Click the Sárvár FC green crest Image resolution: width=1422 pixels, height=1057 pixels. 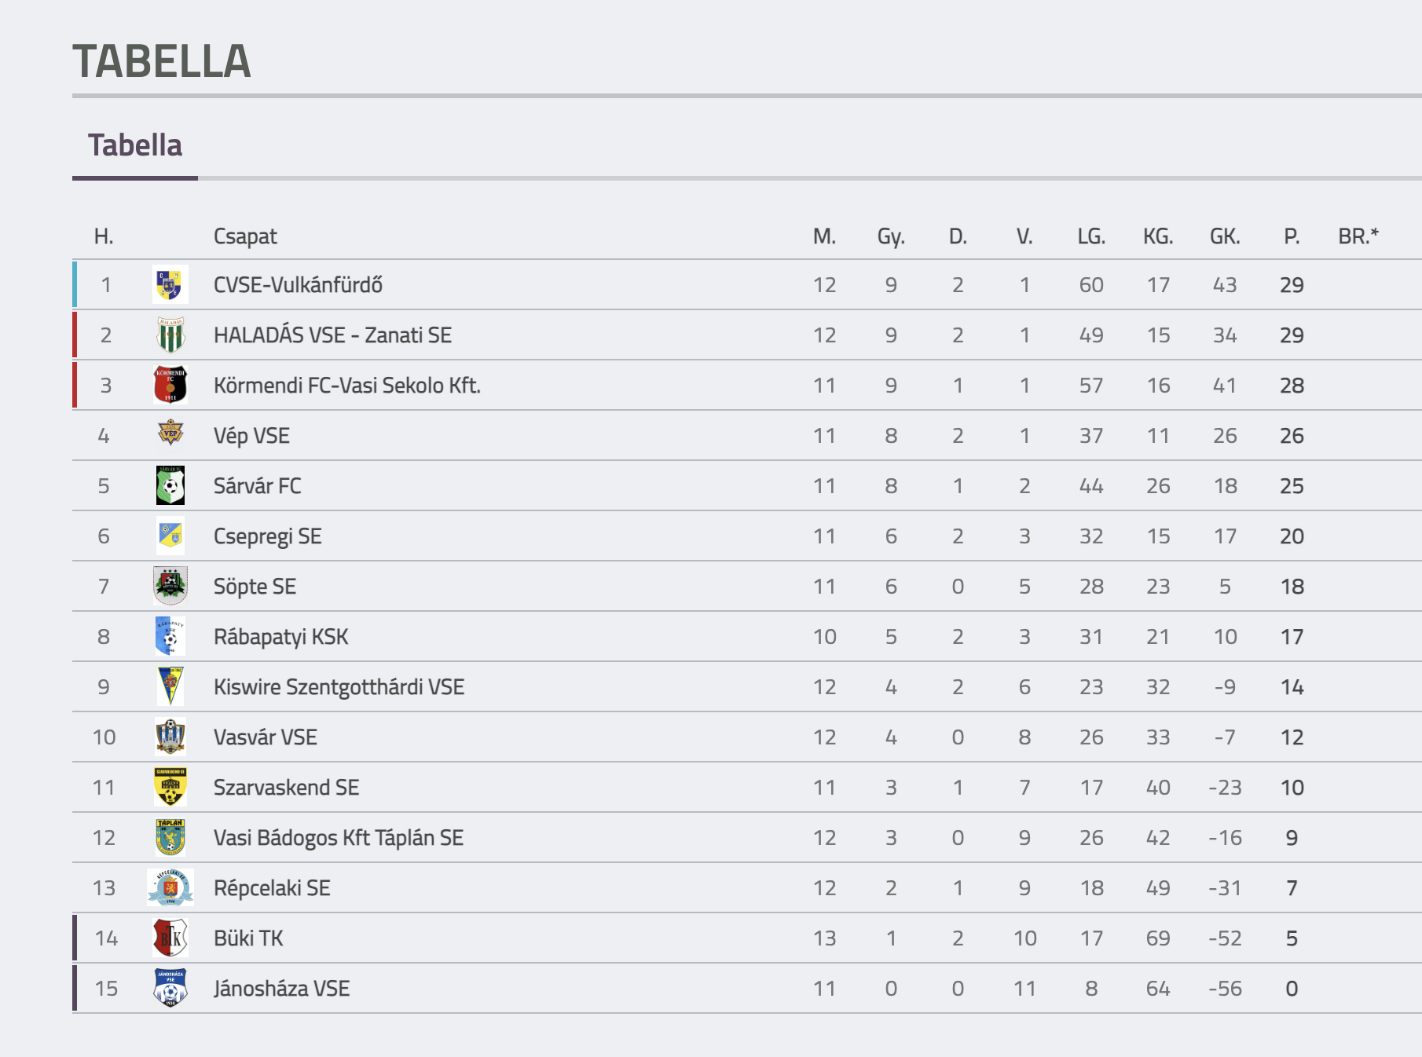[x=170, y=486]
